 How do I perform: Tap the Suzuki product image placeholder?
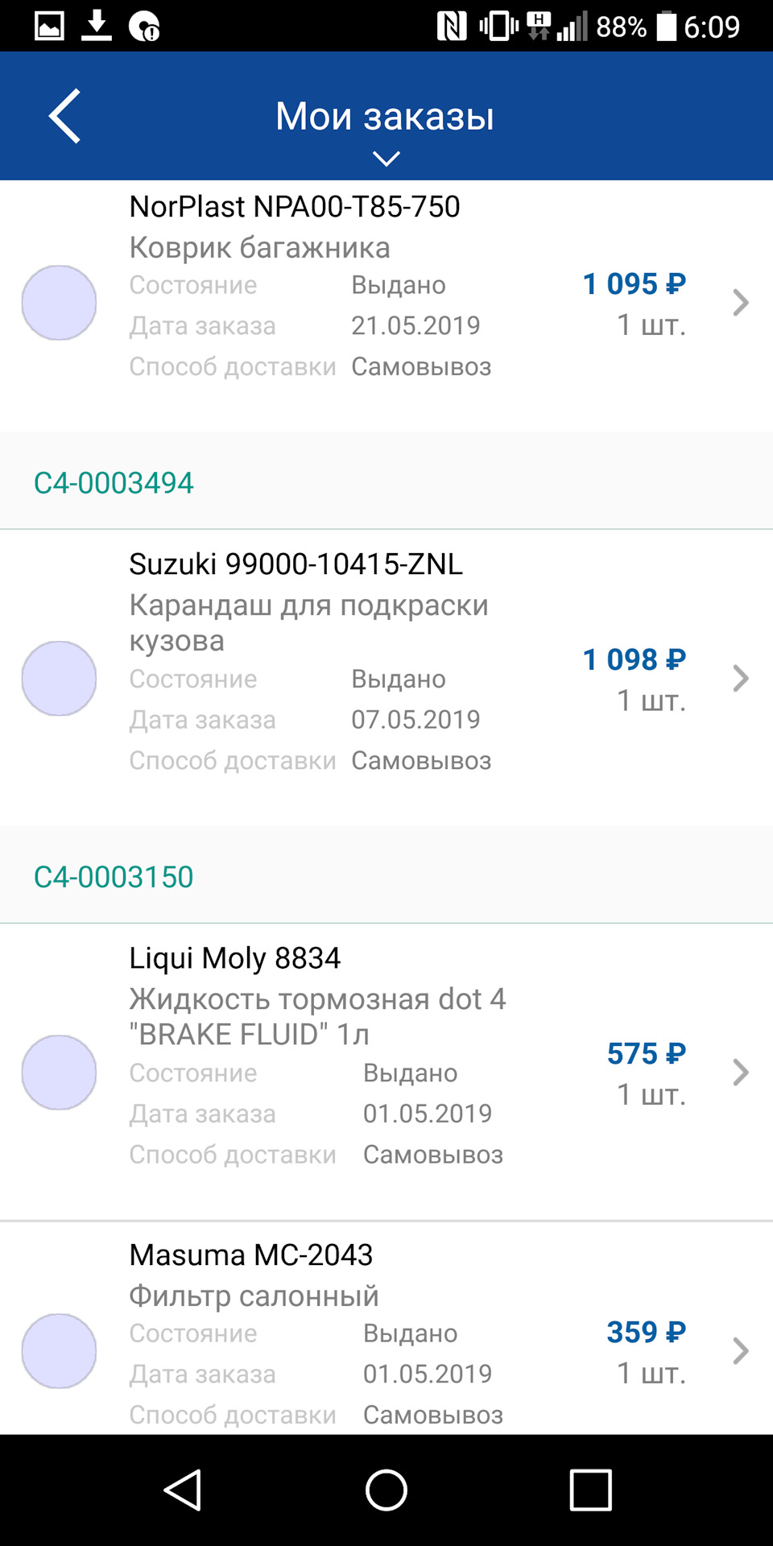pyautogui.click(x=59, y=679)
